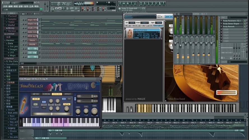
Task: Click the transport record button
Action: [64, 8]
